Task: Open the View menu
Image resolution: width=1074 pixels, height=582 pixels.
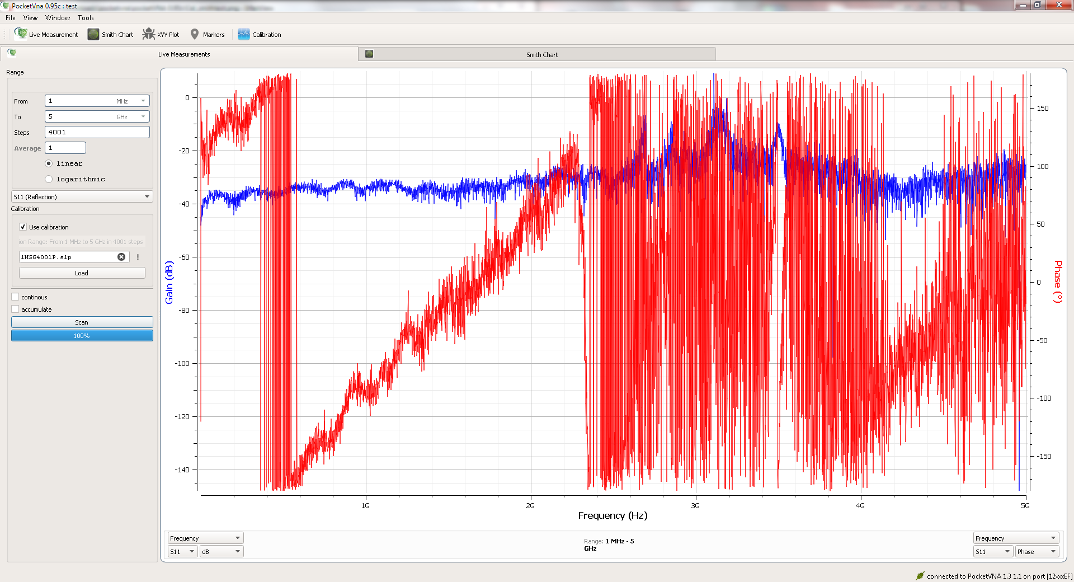Action: click(x=30, y=18)
